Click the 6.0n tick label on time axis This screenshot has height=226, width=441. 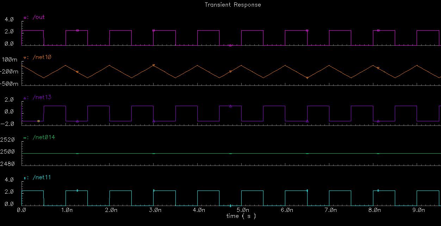click(x=287, y=210)
